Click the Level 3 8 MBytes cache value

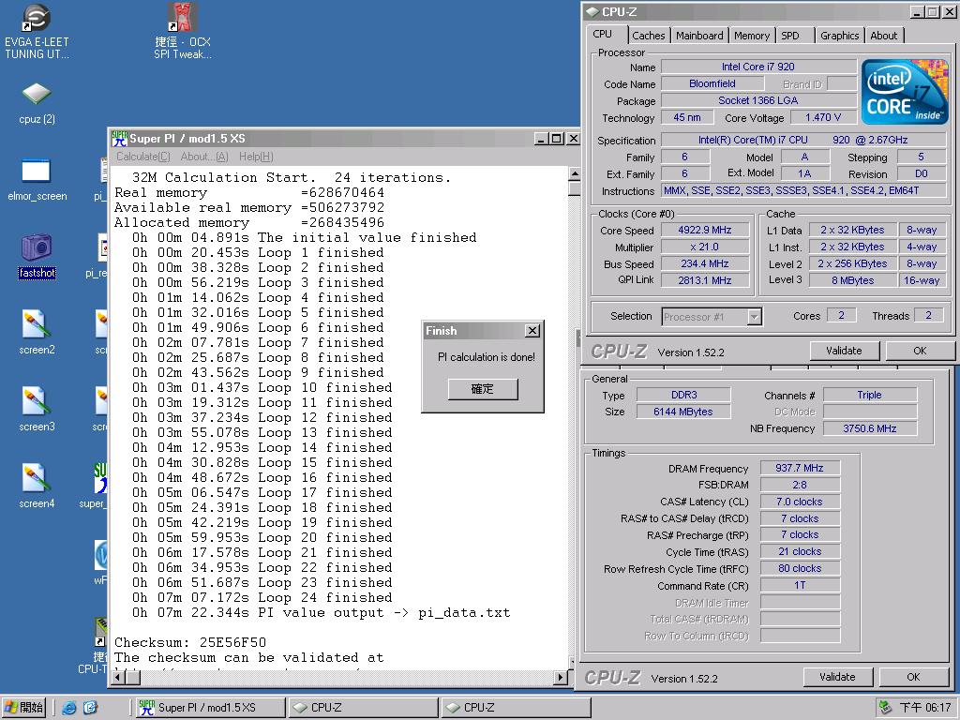point(852,280)
